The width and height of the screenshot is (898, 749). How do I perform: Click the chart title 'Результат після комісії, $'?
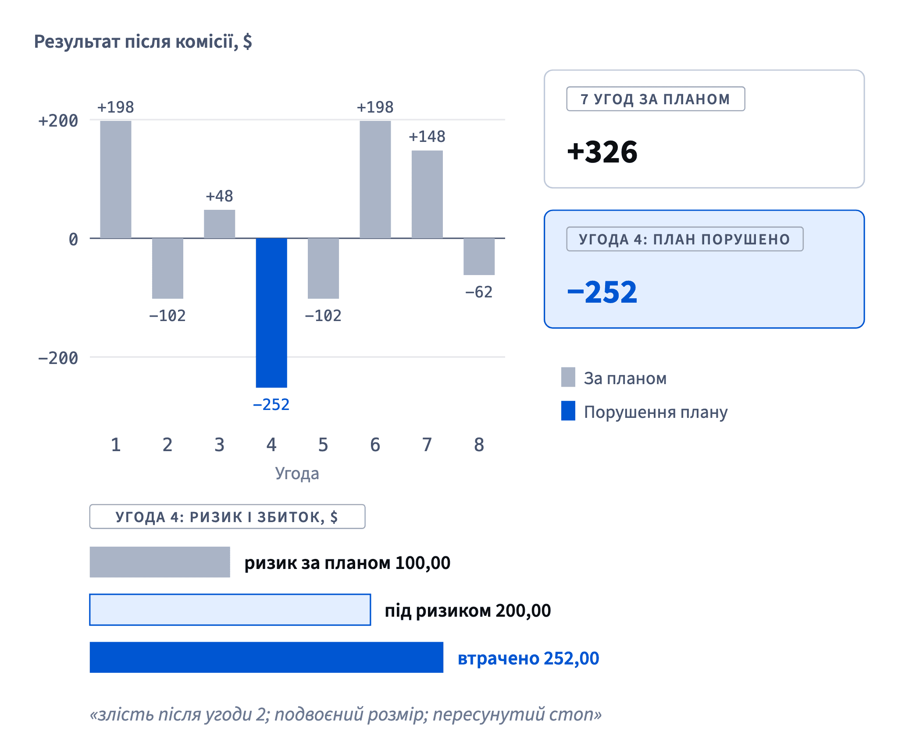(x=143, y=42)
